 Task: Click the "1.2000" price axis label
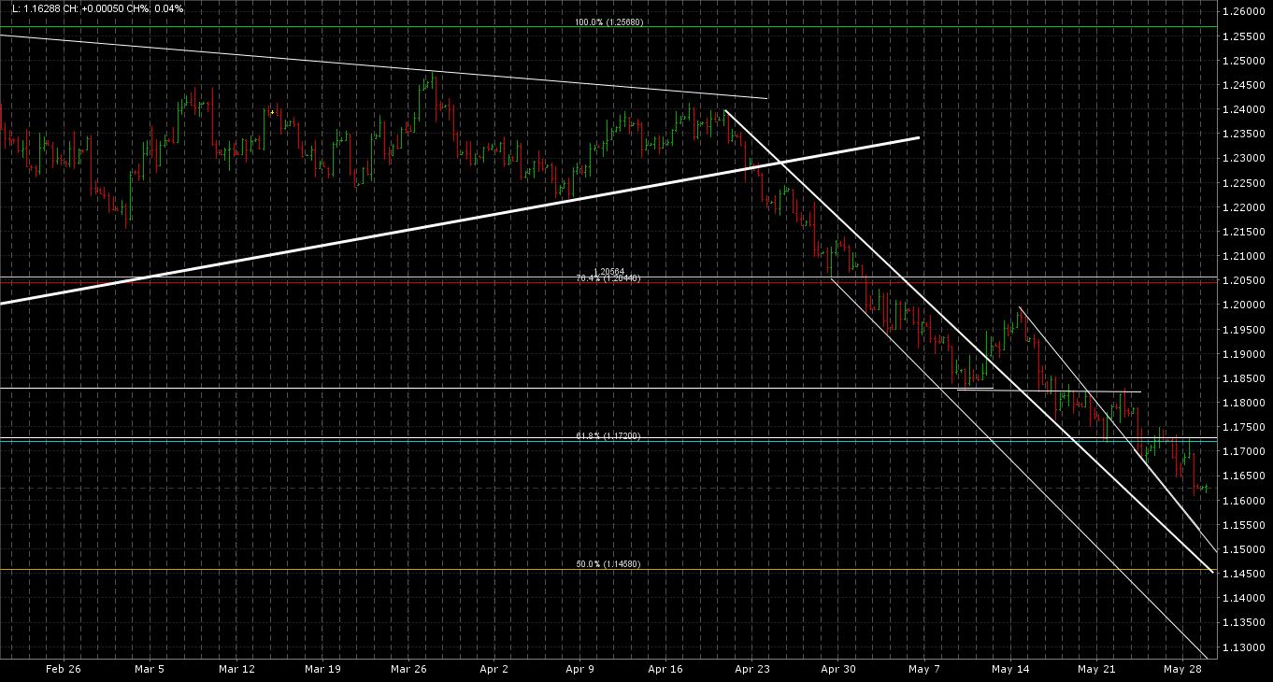pyautogui.click(x=1242, y=305)
